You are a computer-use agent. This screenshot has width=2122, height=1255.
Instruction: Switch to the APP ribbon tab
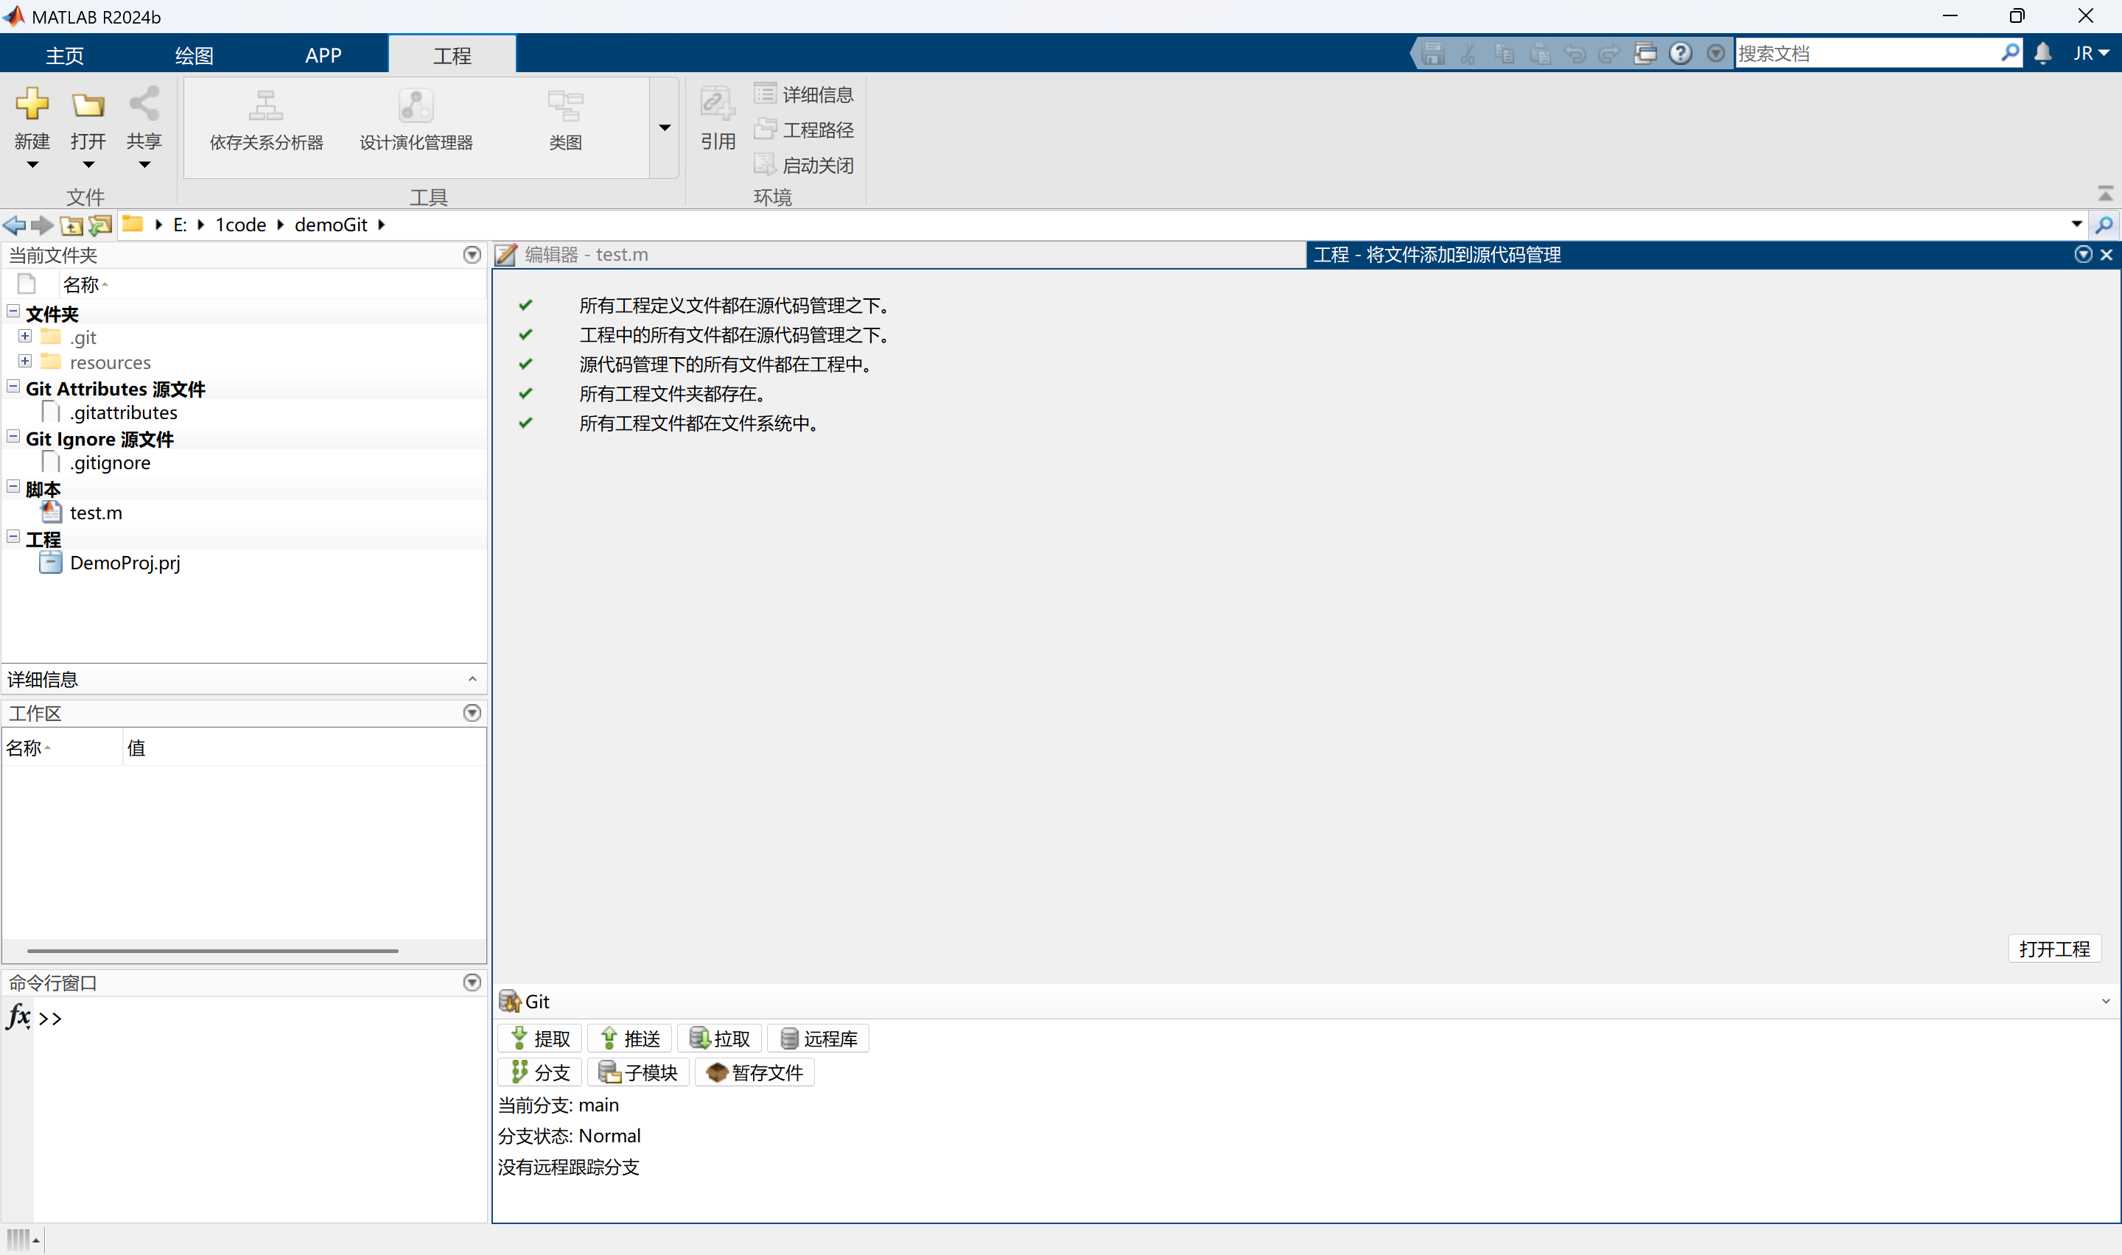[x=322, y=54]
